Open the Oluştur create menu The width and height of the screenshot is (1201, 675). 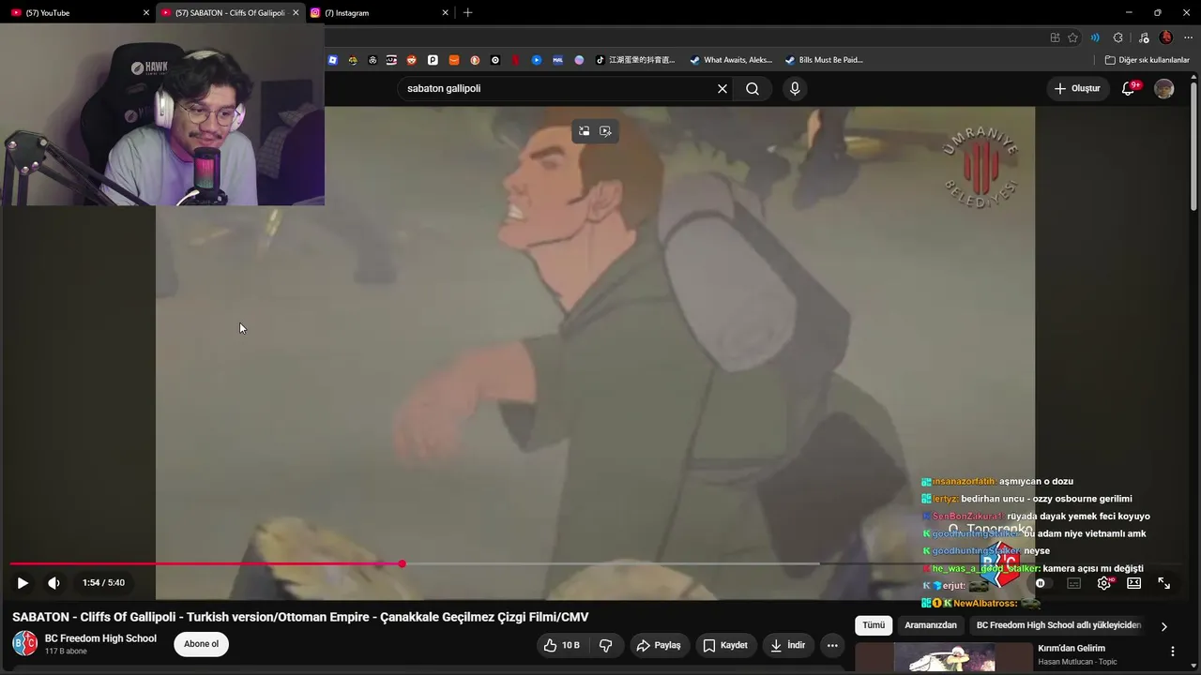point(1077,88)
